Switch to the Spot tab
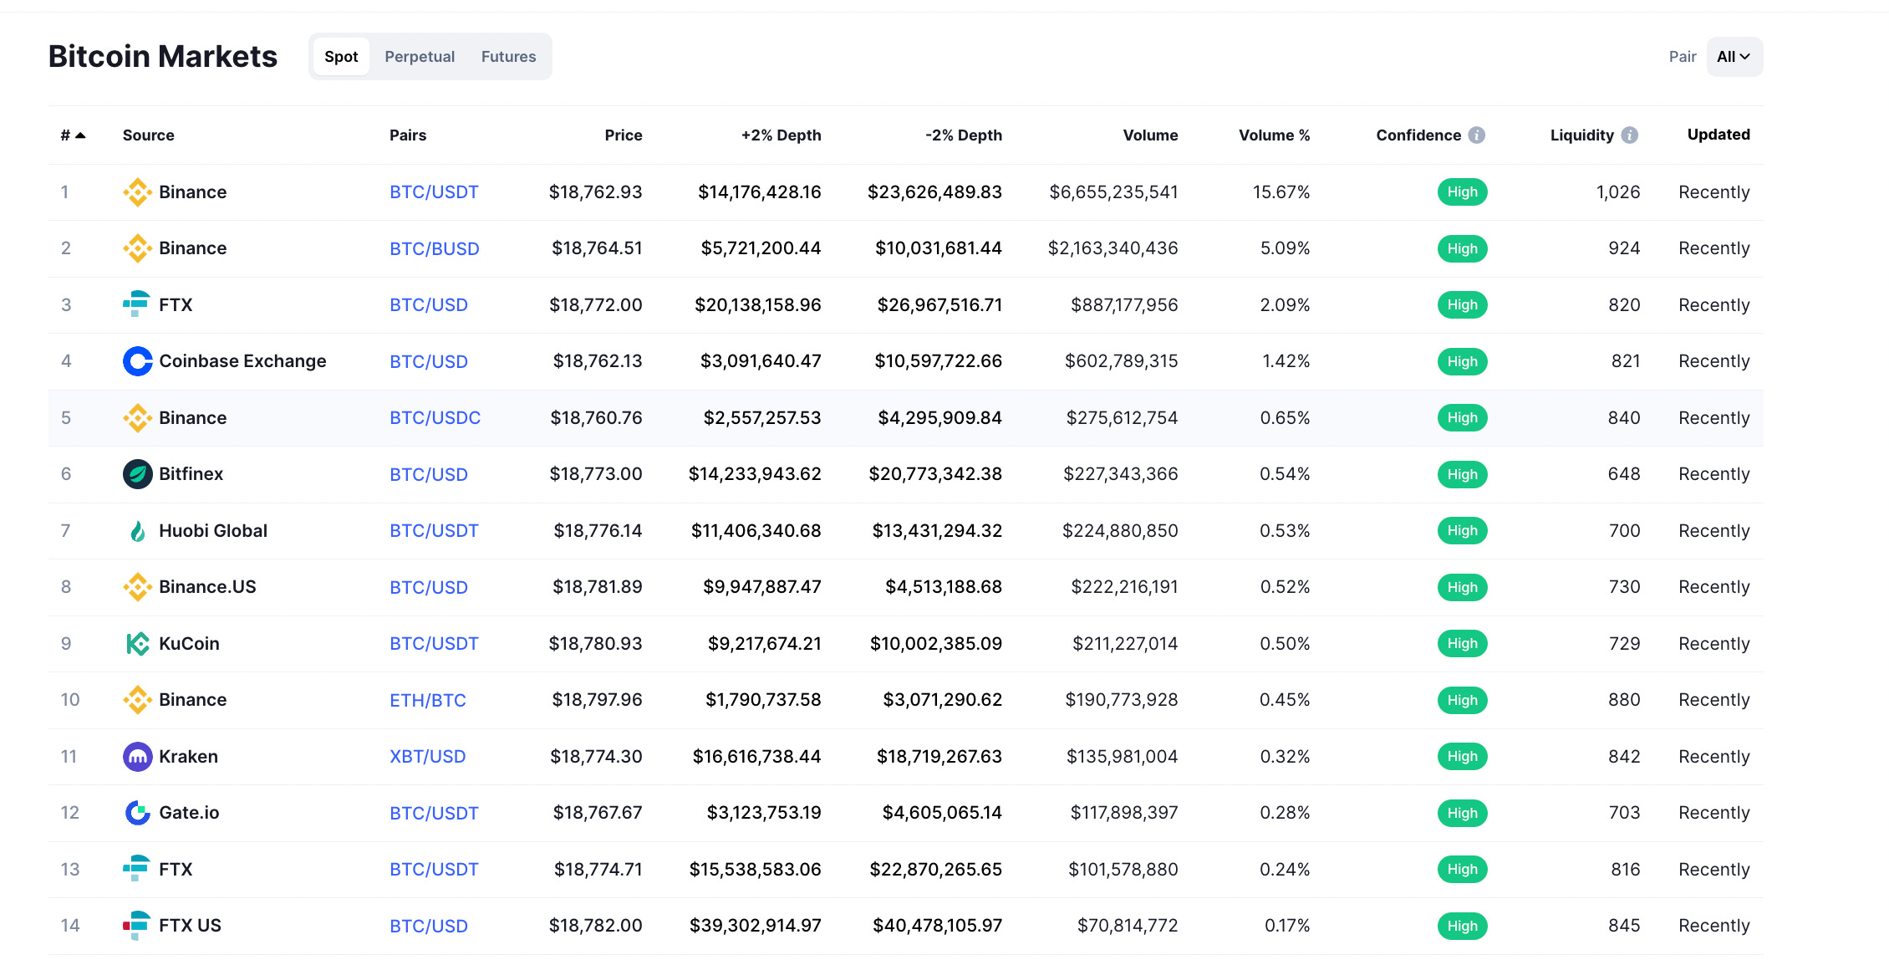Image resolution: width=1889 pixels, height=960 pixels. click(341, 57)
